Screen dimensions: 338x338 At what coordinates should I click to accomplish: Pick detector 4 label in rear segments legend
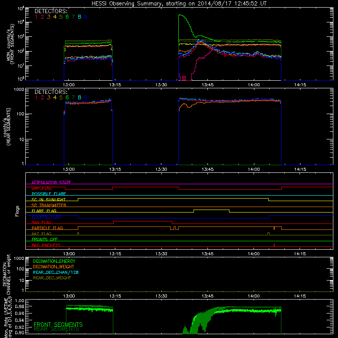click(x=55, y=98)
